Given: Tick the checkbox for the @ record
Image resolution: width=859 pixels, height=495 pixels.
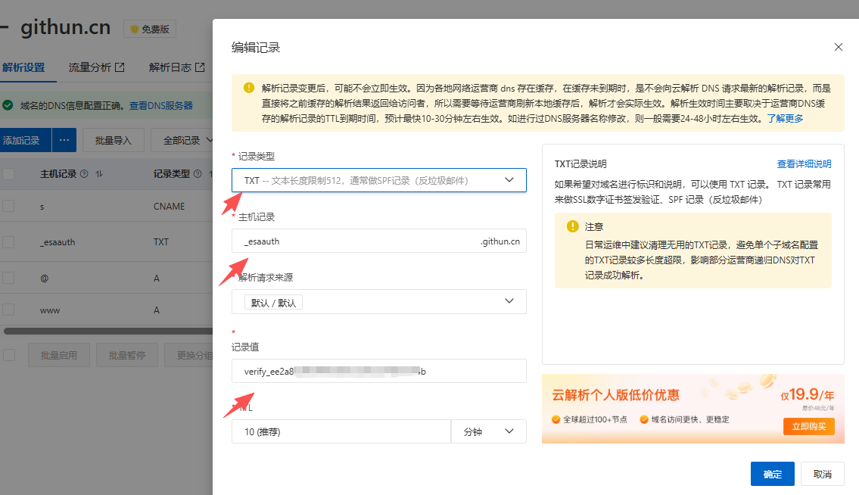Looking at the screenshot, I should [x=8, y=278].
